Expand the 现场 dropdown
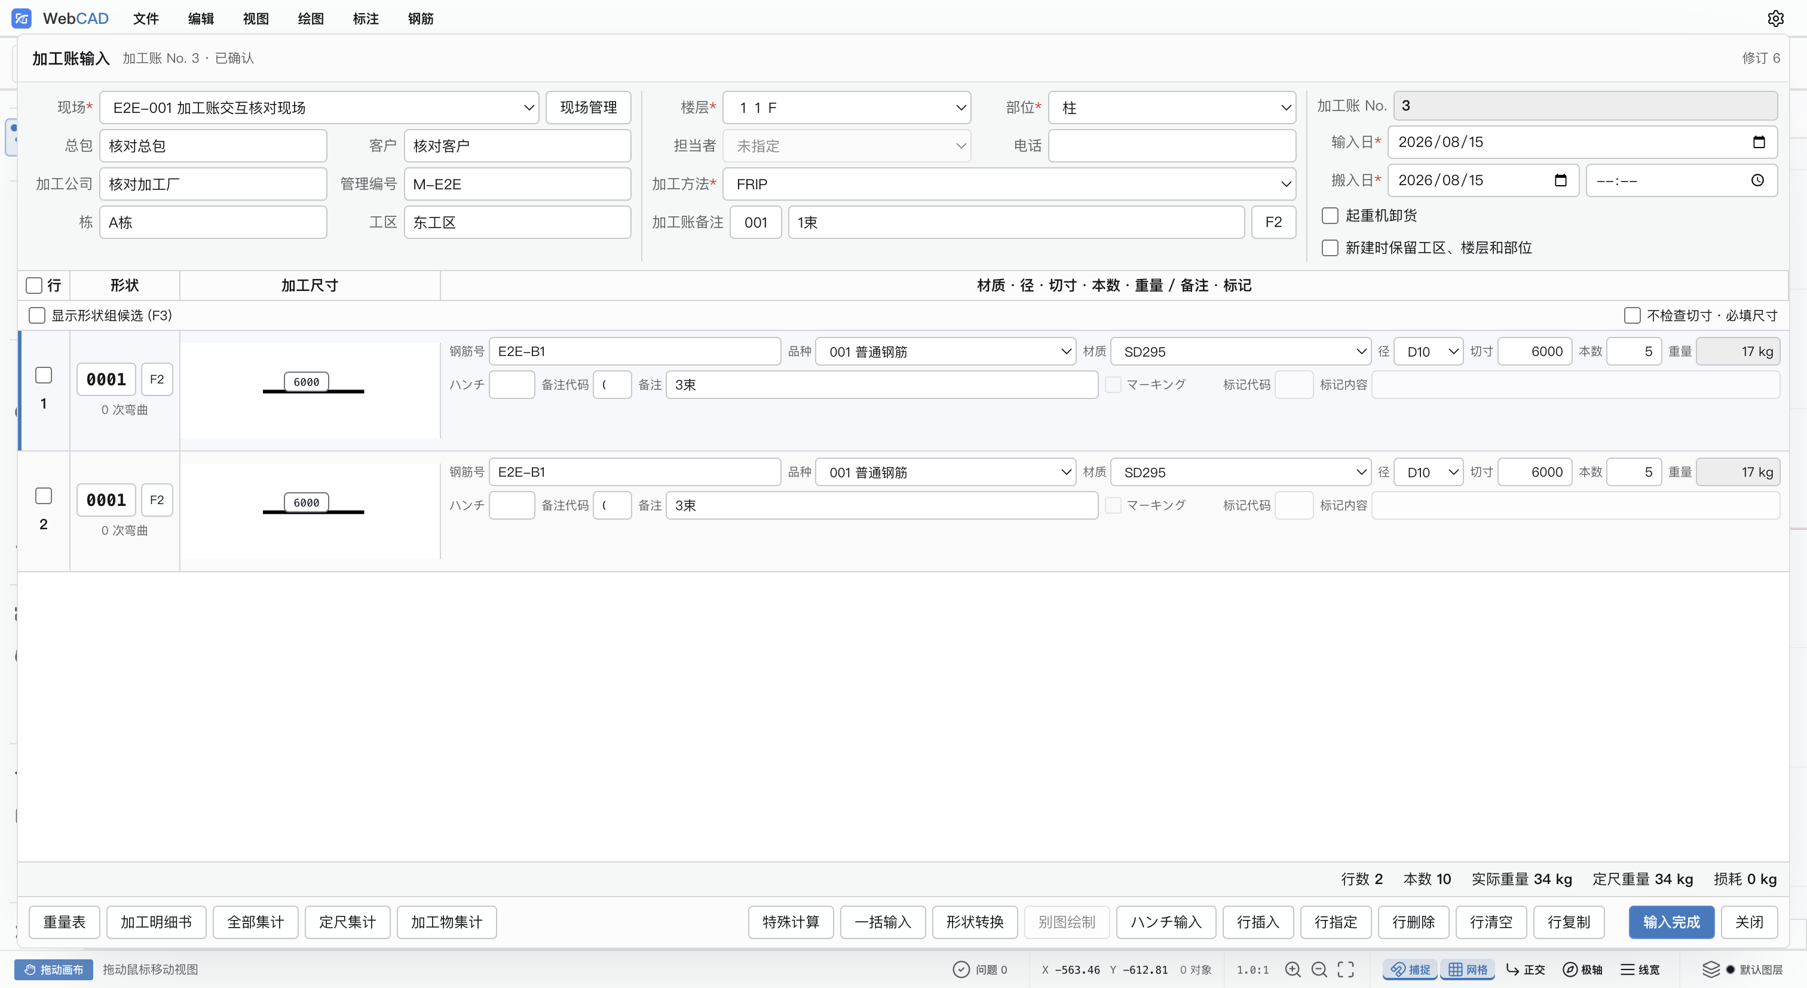1807x988 pixels. click(319, 108)
